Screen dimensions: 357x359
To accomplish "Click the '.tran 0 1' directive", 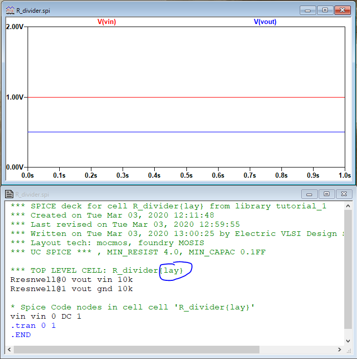I will click(33, 326).
